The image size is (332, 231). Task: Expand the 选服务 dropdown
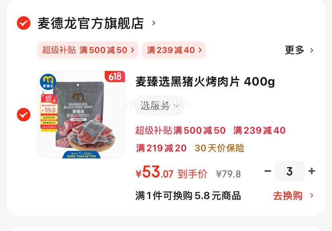160,105
